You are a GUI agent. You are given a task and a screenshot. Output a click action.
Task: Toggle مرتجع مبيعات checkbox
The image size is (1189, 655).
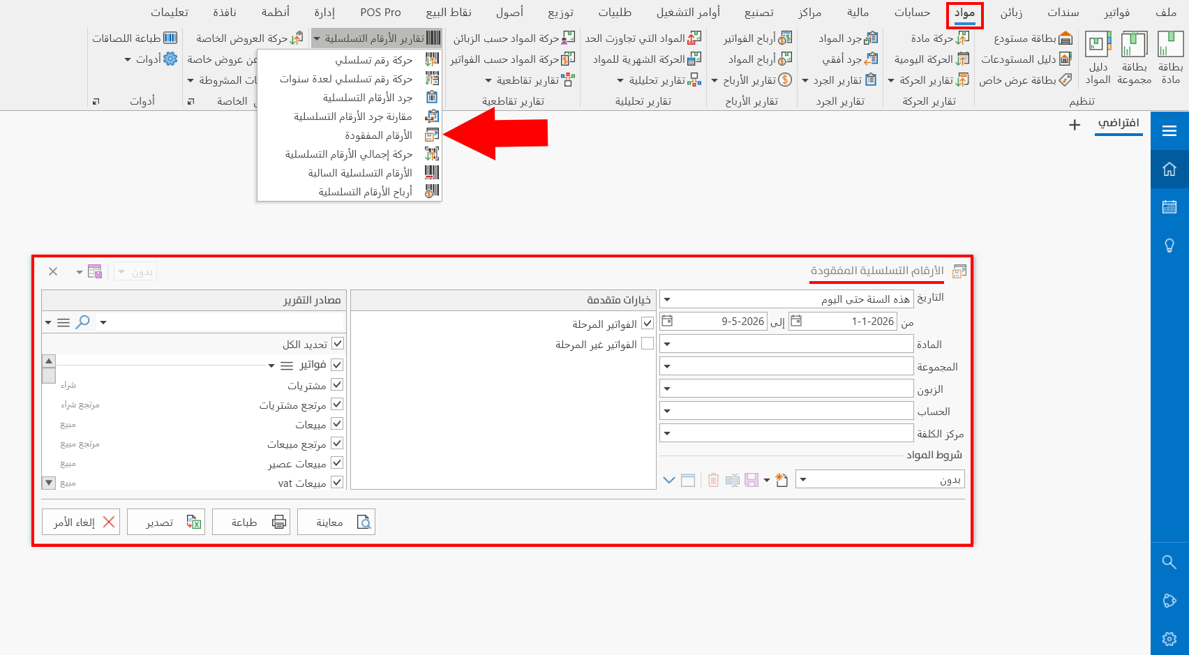(337, 443)
